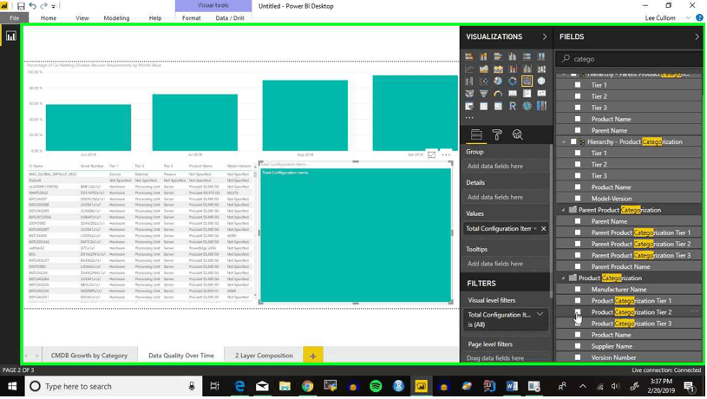Add a new report page
Viewport: 707px width, 399px height.
pyautogui.click(x=313, y=356)
